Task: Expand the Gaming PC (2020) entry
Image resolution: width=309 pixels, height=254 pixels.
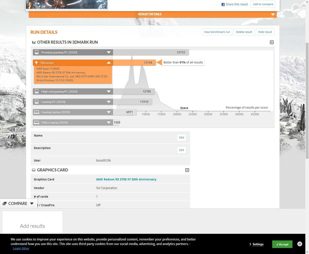Action: tap(108, 102)
